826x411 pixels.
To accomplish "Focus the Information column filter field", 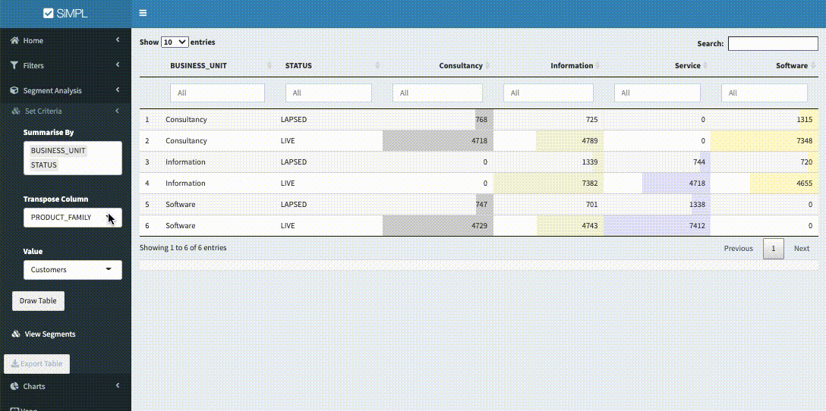I will tap(548, 93).
